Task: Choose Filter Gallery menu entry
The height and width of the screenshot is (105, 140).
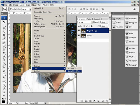Action: 49,19
